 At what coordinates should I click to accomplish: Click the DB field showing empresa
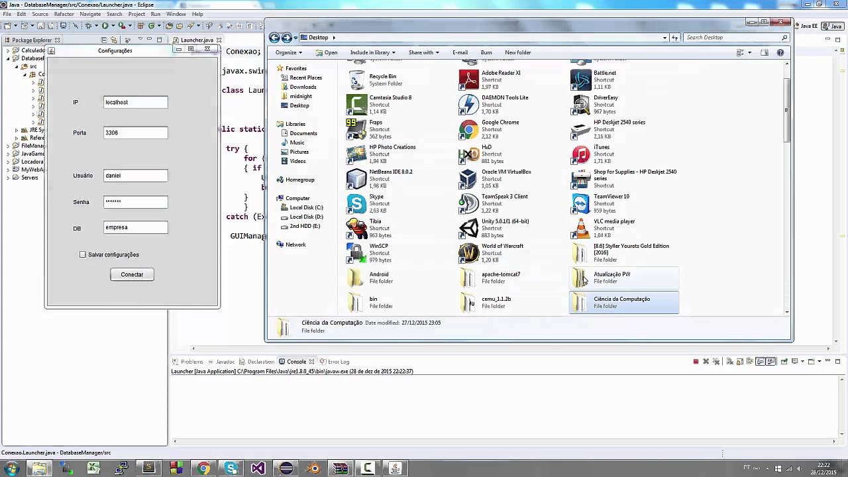point(135,227)
